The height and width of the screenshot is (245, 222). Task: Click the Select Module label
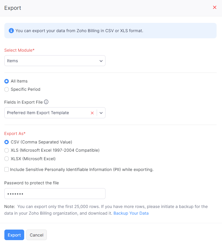[19, 50]
